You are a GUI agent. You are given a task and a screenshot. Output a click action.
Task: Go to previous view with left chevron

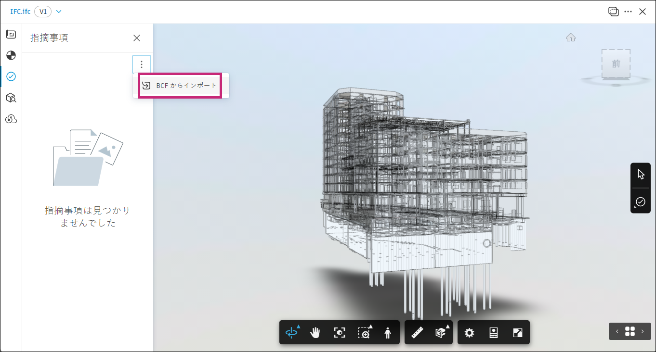click(x=617, y=331)
